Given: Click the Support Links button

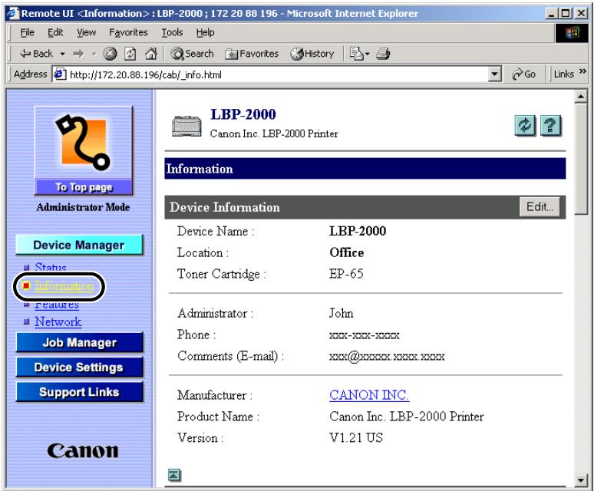Looking at the screenshot, I should [80, 392].
